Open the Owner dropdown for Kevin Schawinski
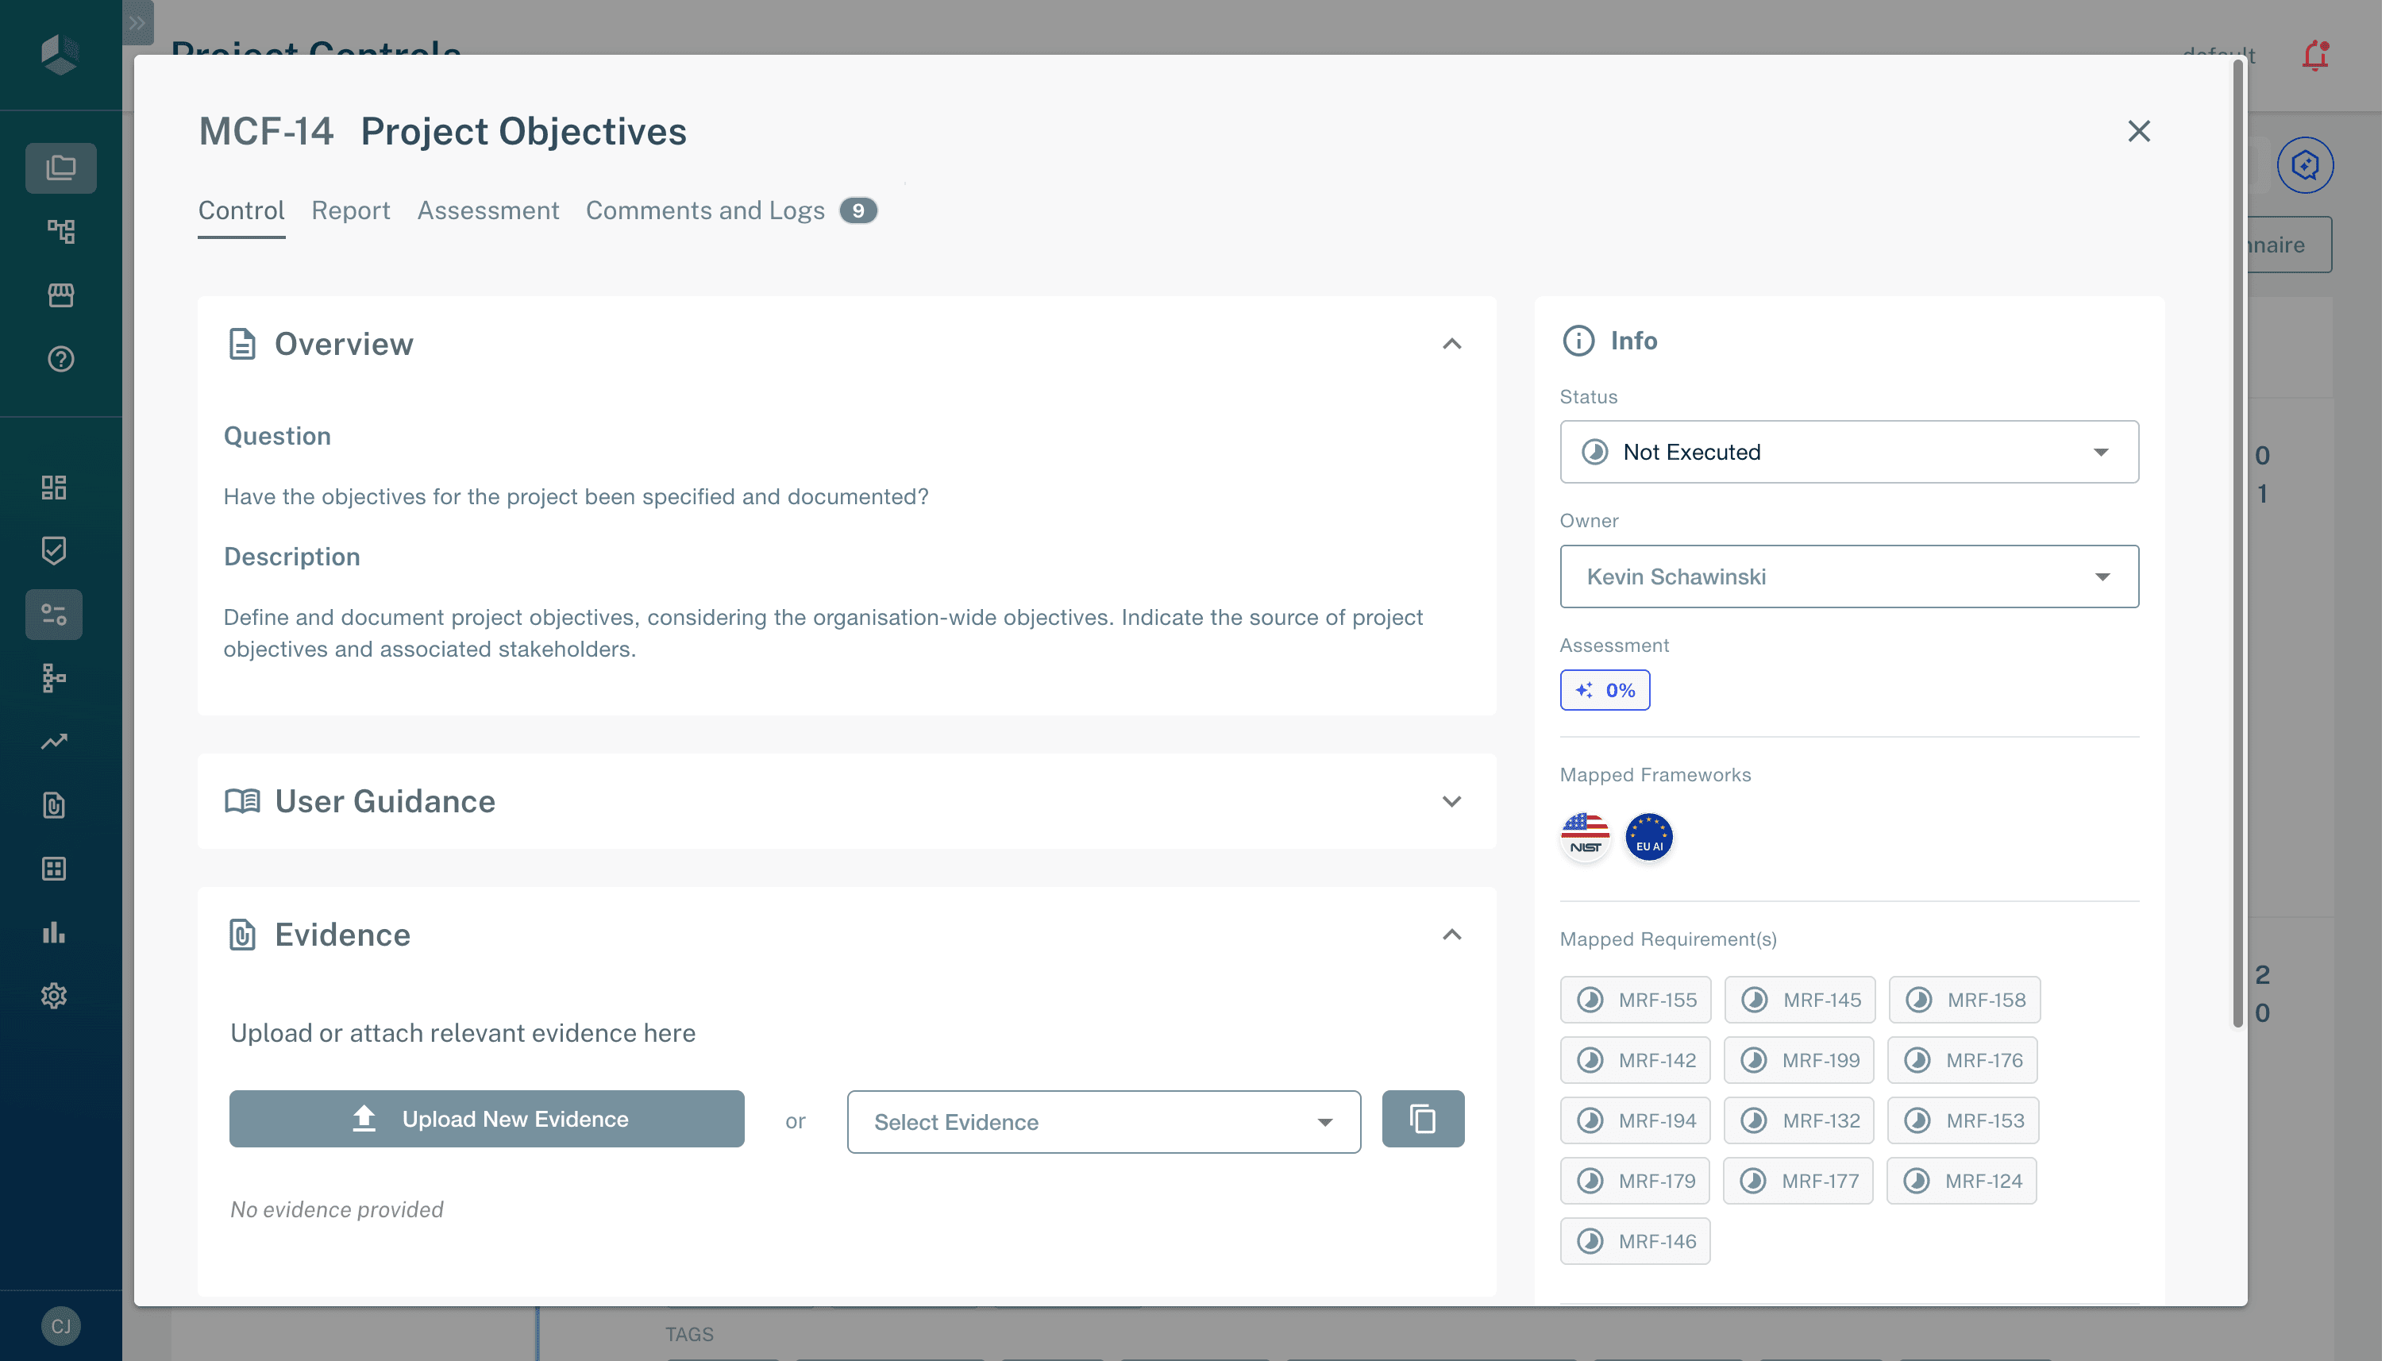2401x1361 pixels. [x=1848, y=576]
